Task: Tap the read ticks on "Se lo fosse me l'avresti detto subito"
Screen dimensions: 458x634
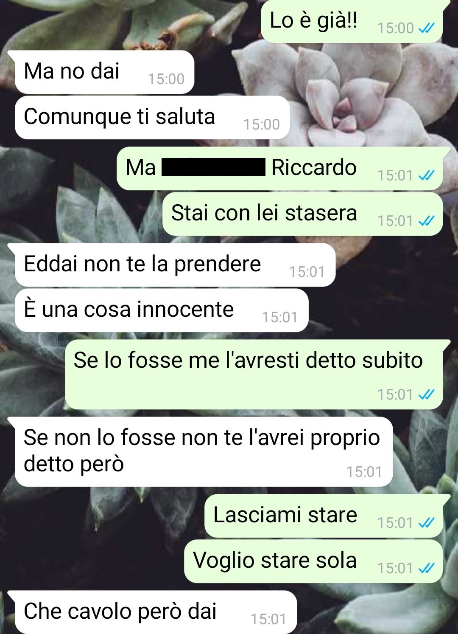Action: point(426,394)
